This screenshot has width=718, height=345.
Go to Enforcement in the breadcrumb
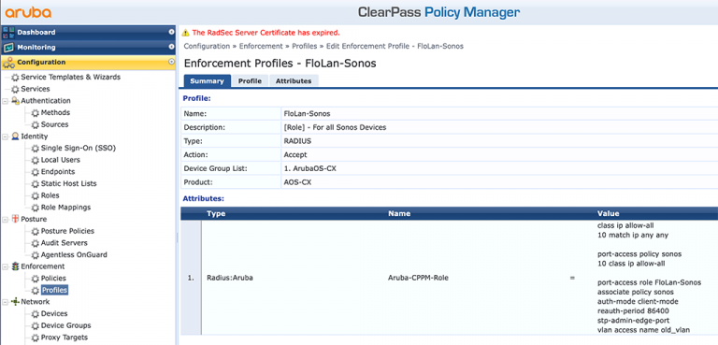(261, 46)
